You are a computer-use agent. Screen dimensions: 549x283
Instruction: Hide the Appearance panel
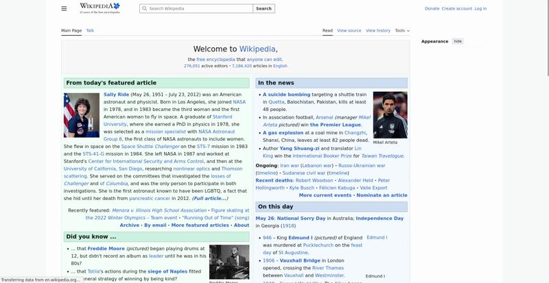coord(458,41)
